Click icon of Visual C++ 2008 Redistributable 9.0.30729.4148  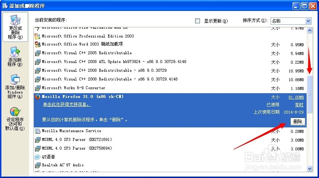(38, 79)
